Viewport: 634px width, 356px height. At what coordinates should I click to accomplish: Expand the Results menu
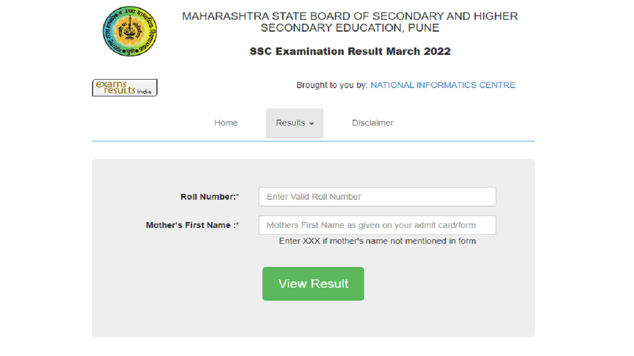295,123
